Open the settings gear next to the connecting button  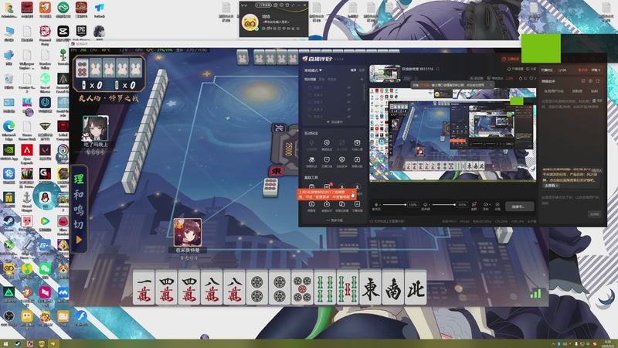(x=497, y=205)
